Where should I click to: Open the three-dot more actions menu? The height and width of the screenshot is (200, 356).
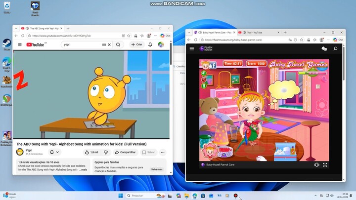click(163, 152)
